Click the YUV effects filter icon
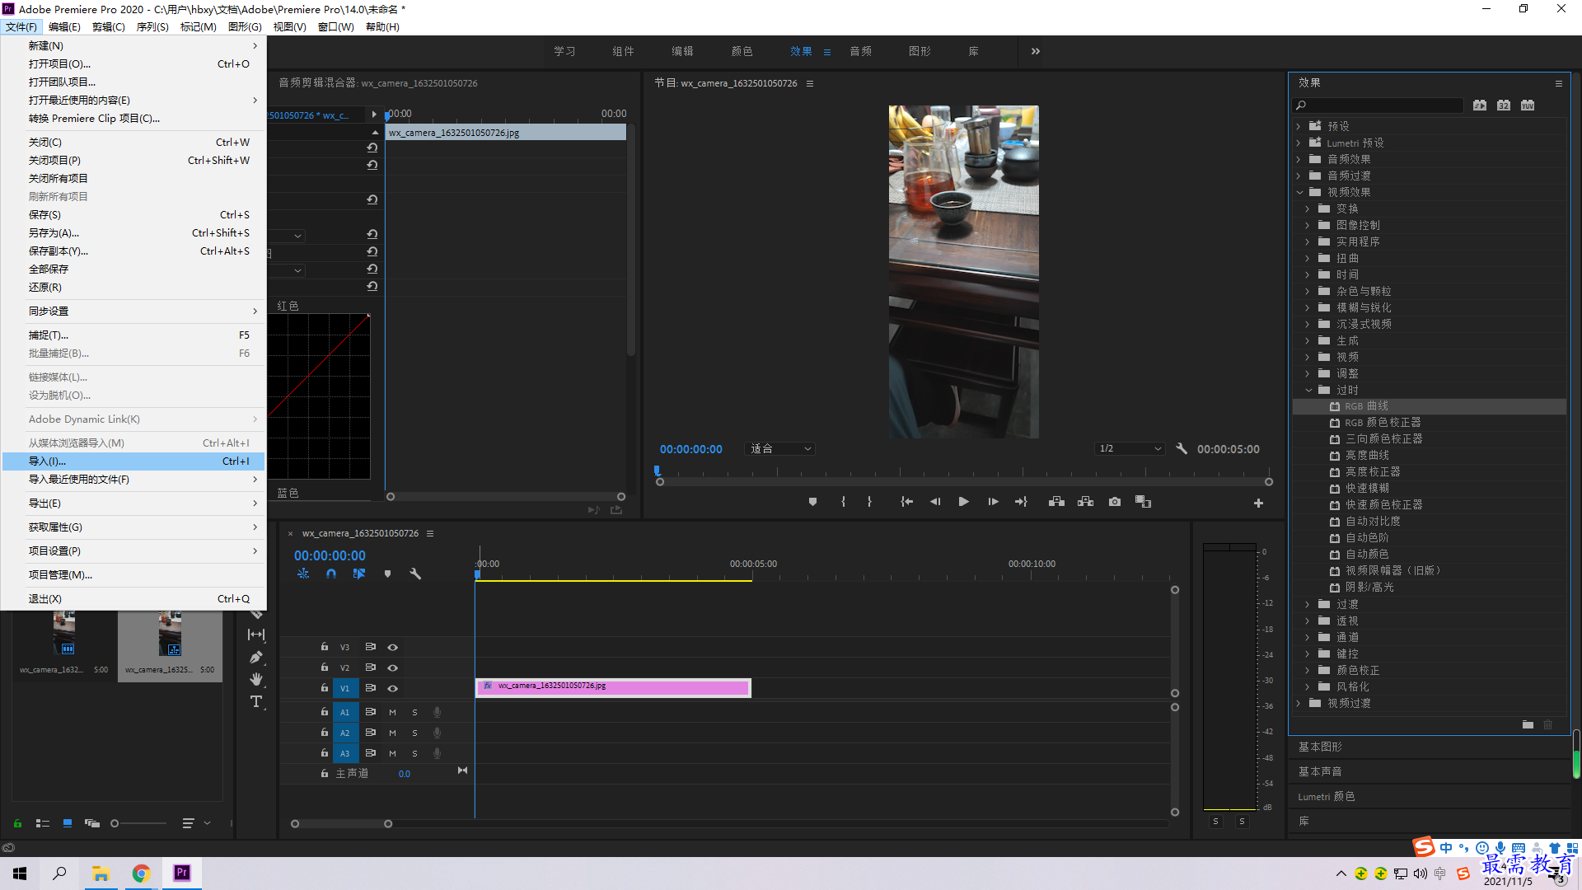Image resolution: width=1582 pixels, height=890 pixels. tap(1528, 105)
